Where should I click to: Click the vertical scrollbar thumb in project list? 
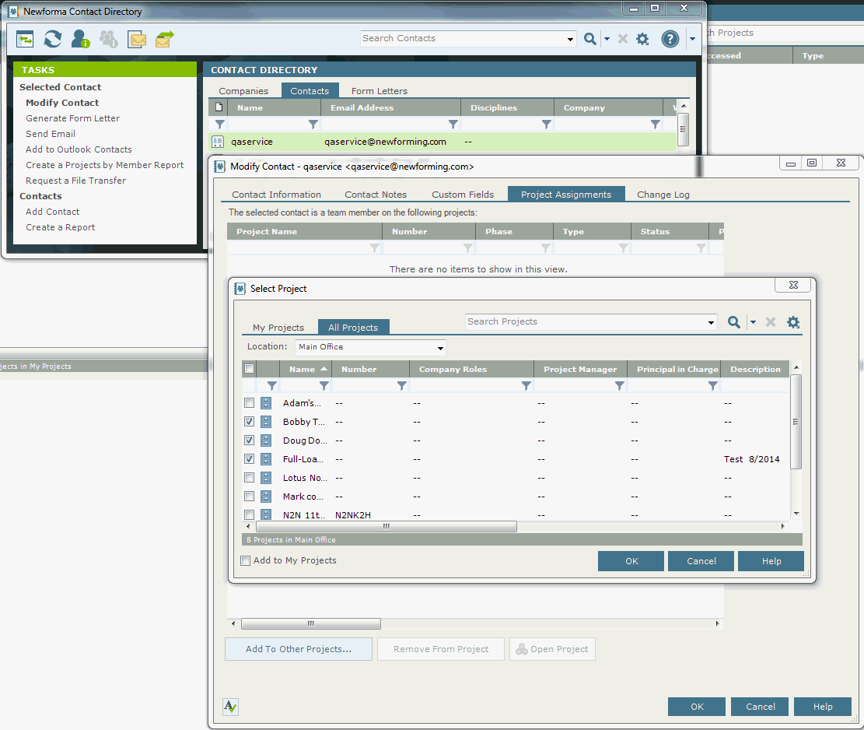tap(796, 422)
